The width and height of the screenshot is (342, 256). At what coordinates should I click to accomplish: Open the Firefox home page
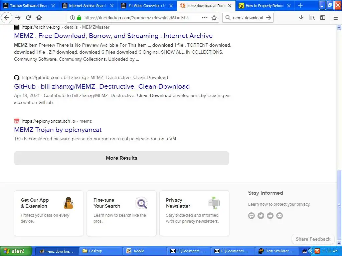tap(39, 18)
